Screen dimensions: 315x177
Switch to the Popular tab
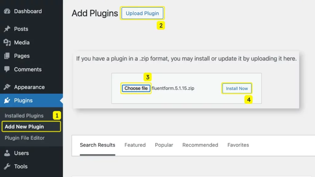coord(164,145)
